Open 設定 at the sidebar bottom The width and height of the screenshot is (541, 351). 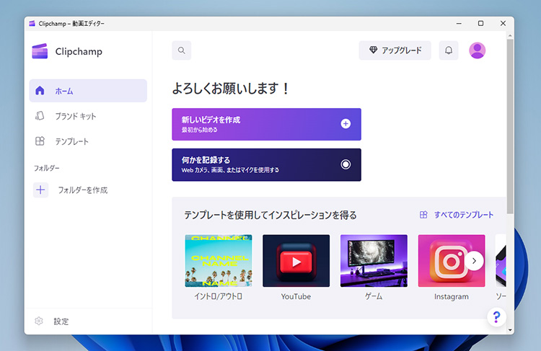point(61,321)
